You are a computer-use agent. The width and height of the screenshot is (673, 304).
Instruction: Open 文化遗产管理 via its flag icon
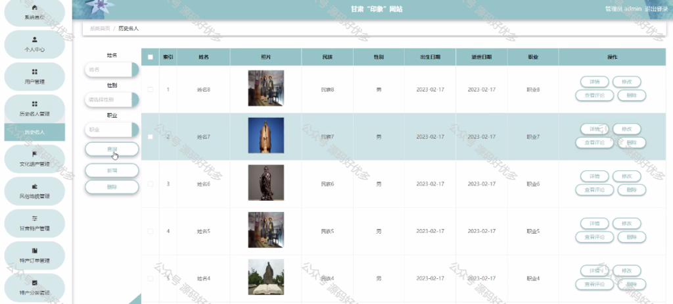click(x=35, y=154)
